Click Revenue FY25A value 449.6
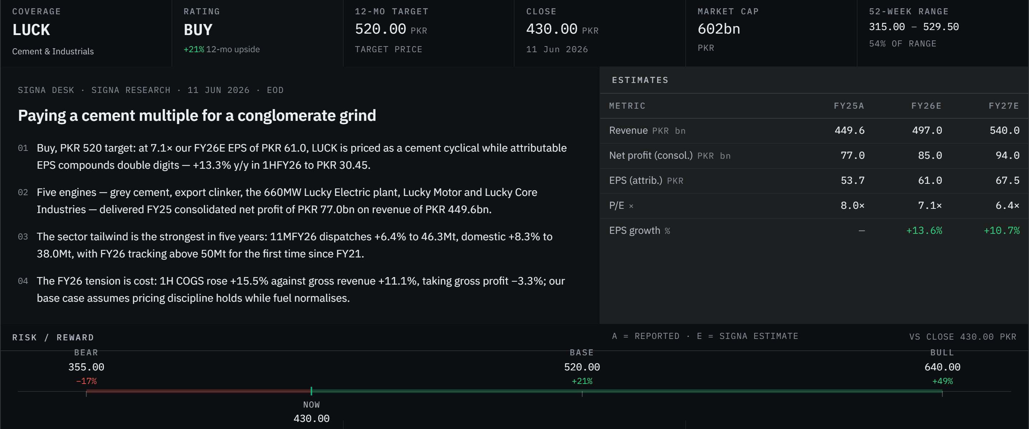The width and height of the screenshot is (1029, 429). (850, 130)
